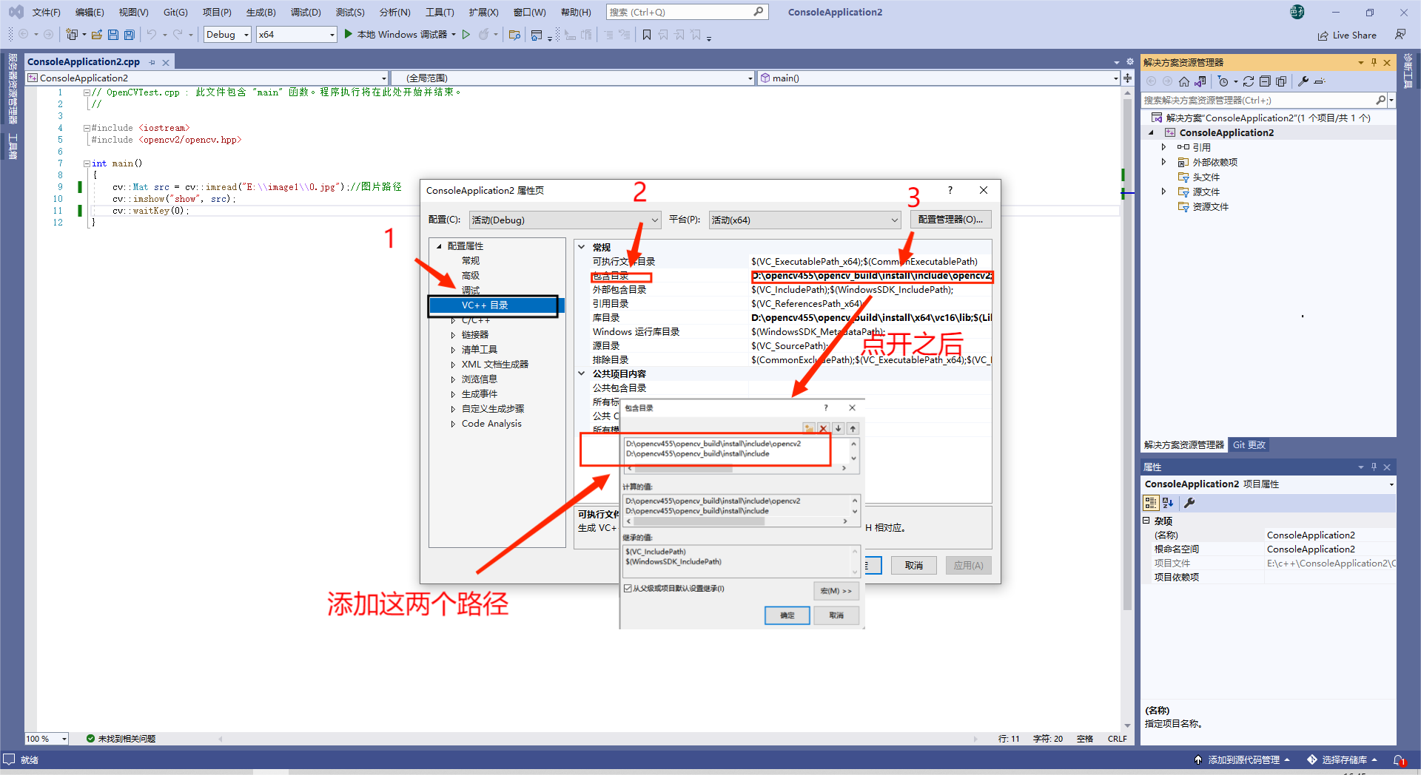Open 平台 活动(x64) combo box

(x=804, y=220)
